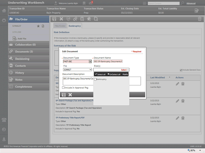
Task: Open the History section
Action: click(x=29, y=73)
